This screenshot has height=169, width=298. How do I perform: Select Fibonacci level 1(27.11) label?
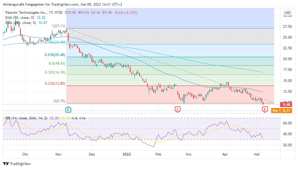[59, 26]
